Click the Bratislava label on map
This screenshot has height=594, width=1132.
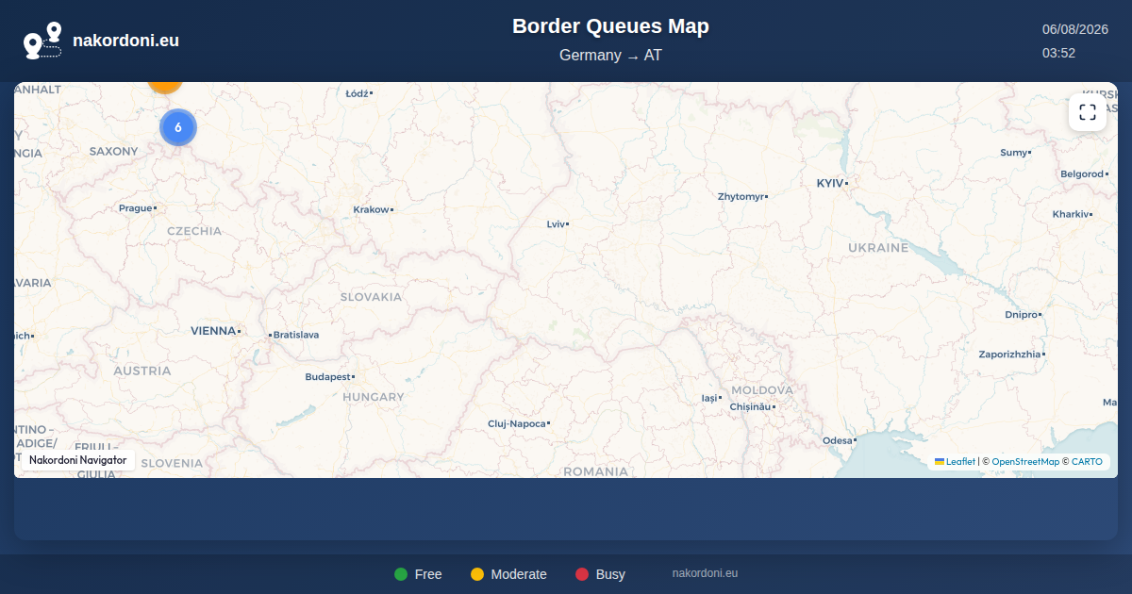pyautogui.click(x=296, y=335)
